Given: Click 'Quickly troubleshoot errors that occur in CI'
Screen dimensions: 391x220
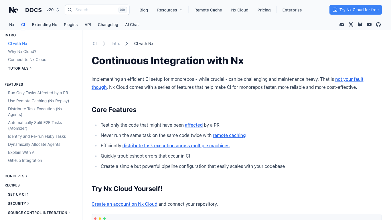Looking at the screenshot, I should pyautogui.click(x=145, y=156).
